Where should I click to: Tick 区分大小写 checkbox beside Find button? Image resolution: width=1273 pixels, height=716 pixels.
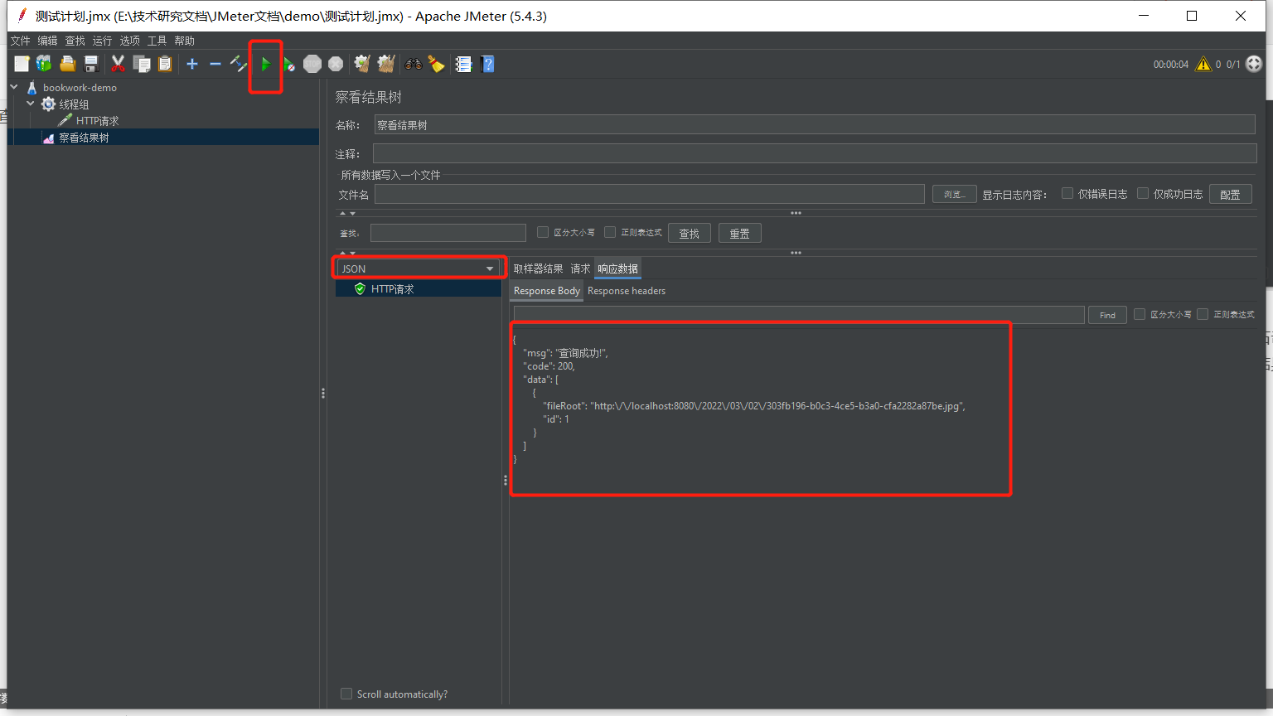[1140, 315]
